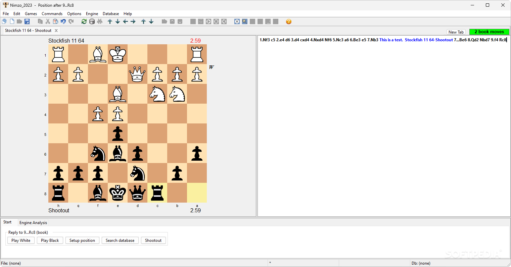Click the grey chevron-down square icon

click(x=180, y=21)
